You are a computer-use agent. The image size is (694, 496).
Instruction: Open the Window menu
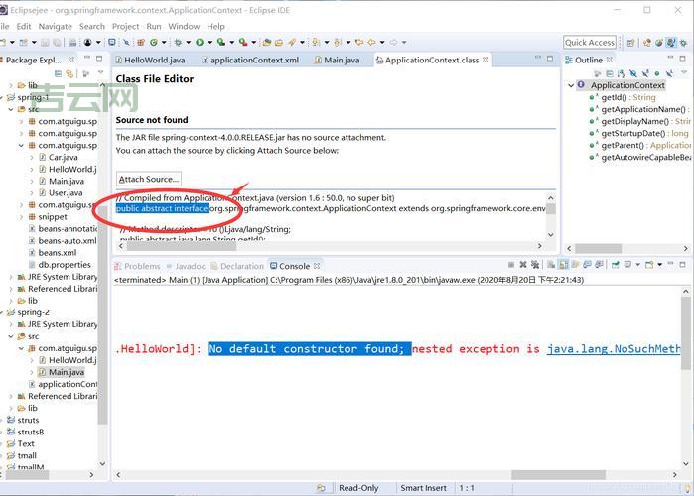184,26
